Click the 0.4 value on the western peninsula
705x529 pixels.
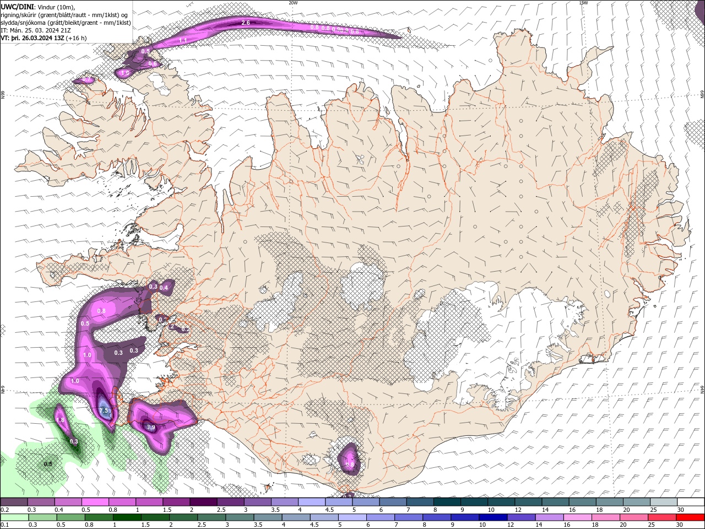coord(164,287)
